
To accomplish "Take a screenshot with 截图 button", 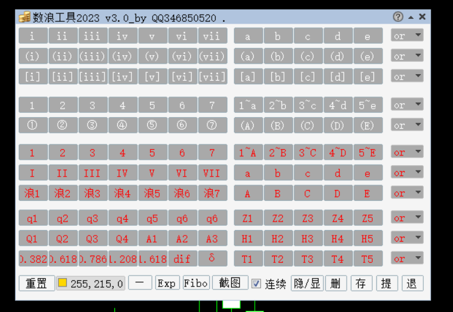I will point(230,283).
